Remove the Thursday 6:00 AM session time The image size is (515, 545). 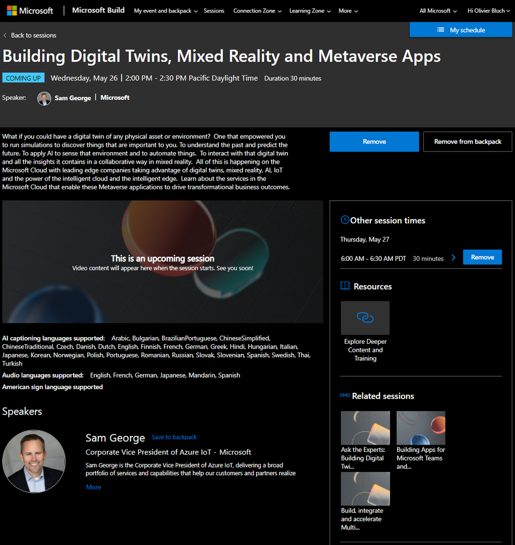tap(482, 257)
